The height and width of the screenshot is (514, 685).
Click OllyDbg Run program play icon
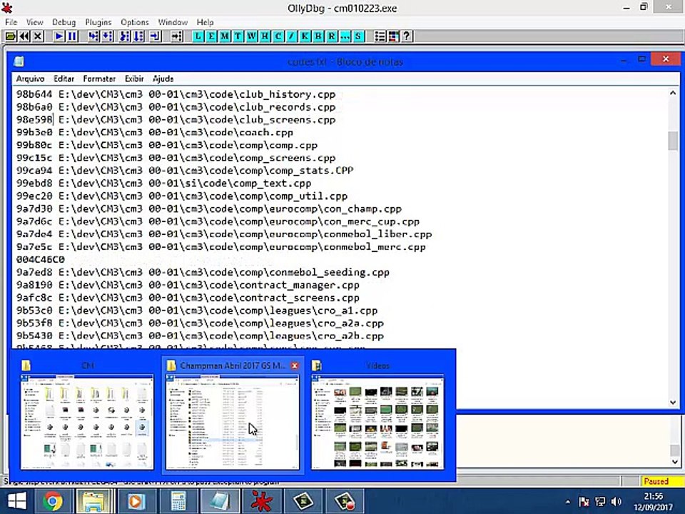(59, 36)
